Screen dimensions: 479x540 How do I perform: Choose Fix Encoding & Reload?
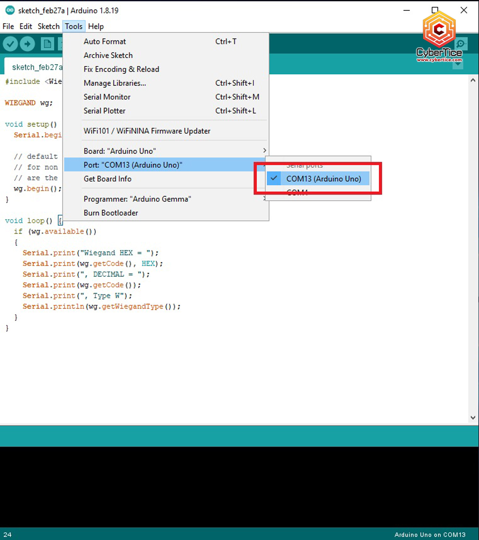click(x=166, y=69)
